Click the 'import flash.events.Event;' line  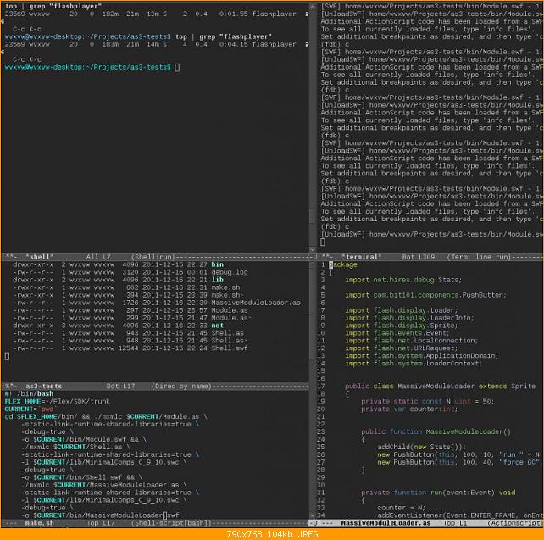click(x=397, y=333)
